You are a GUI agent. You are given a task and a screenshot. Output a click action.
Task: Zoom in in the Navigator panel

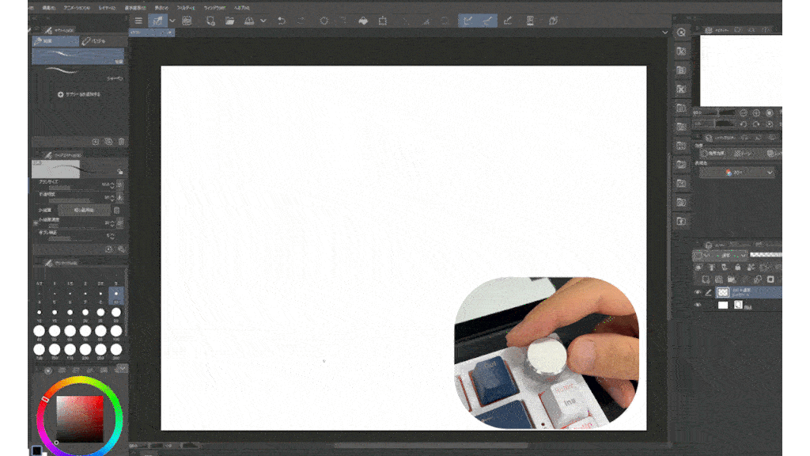pyautogui.click(x=756, y=112)
